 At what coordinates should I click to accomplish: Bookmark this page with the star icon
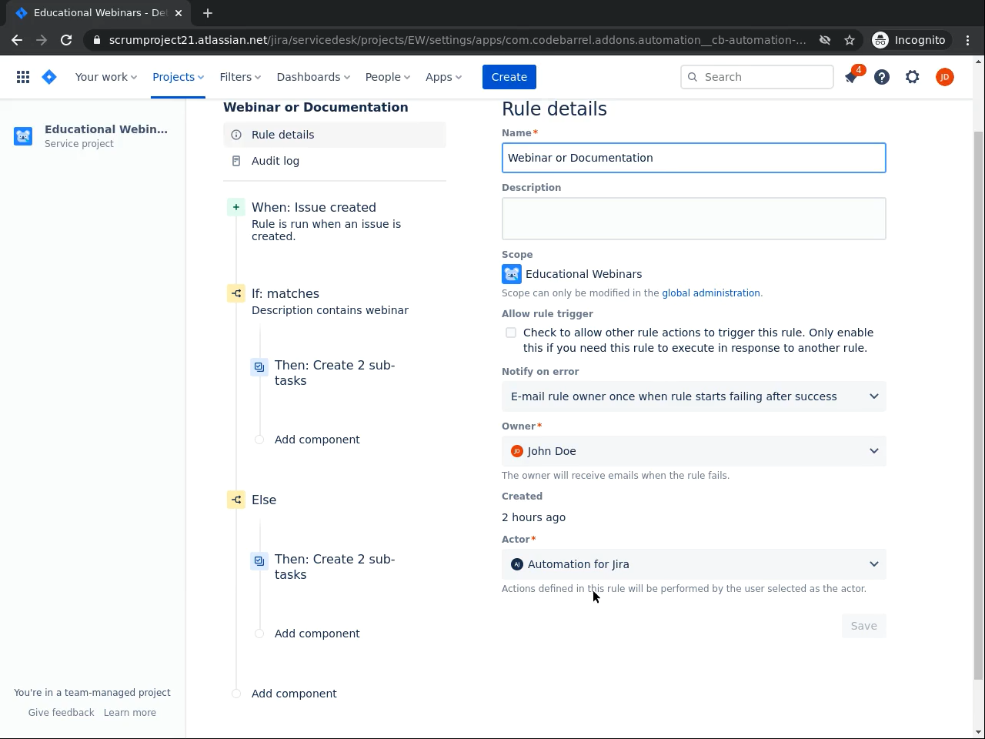tap(850, 40)
